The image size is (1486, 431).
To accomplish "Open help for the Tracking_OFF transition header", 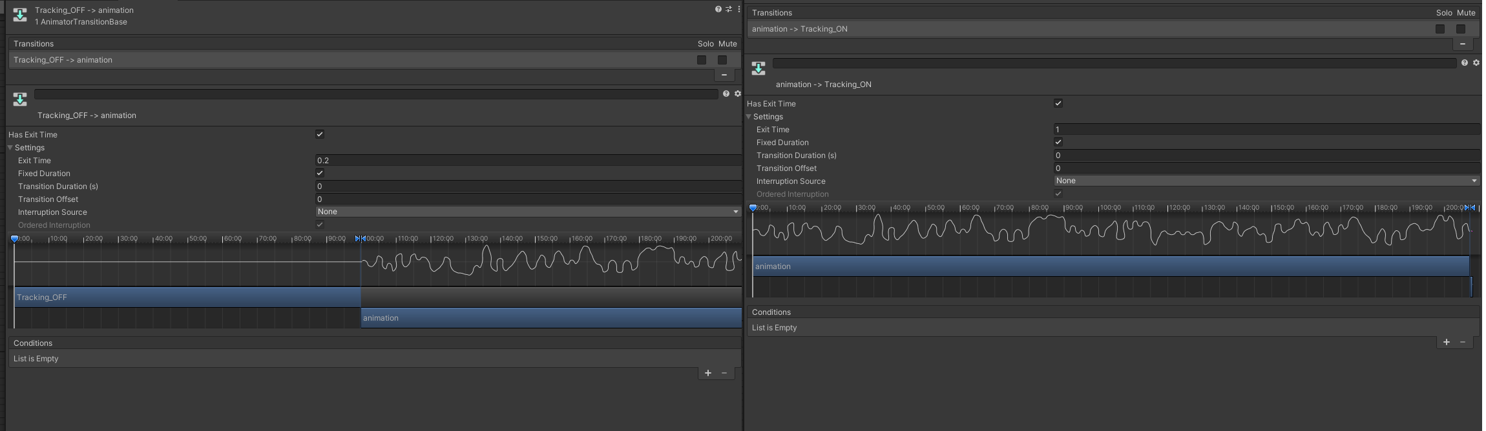I will (x=718, y=9).
